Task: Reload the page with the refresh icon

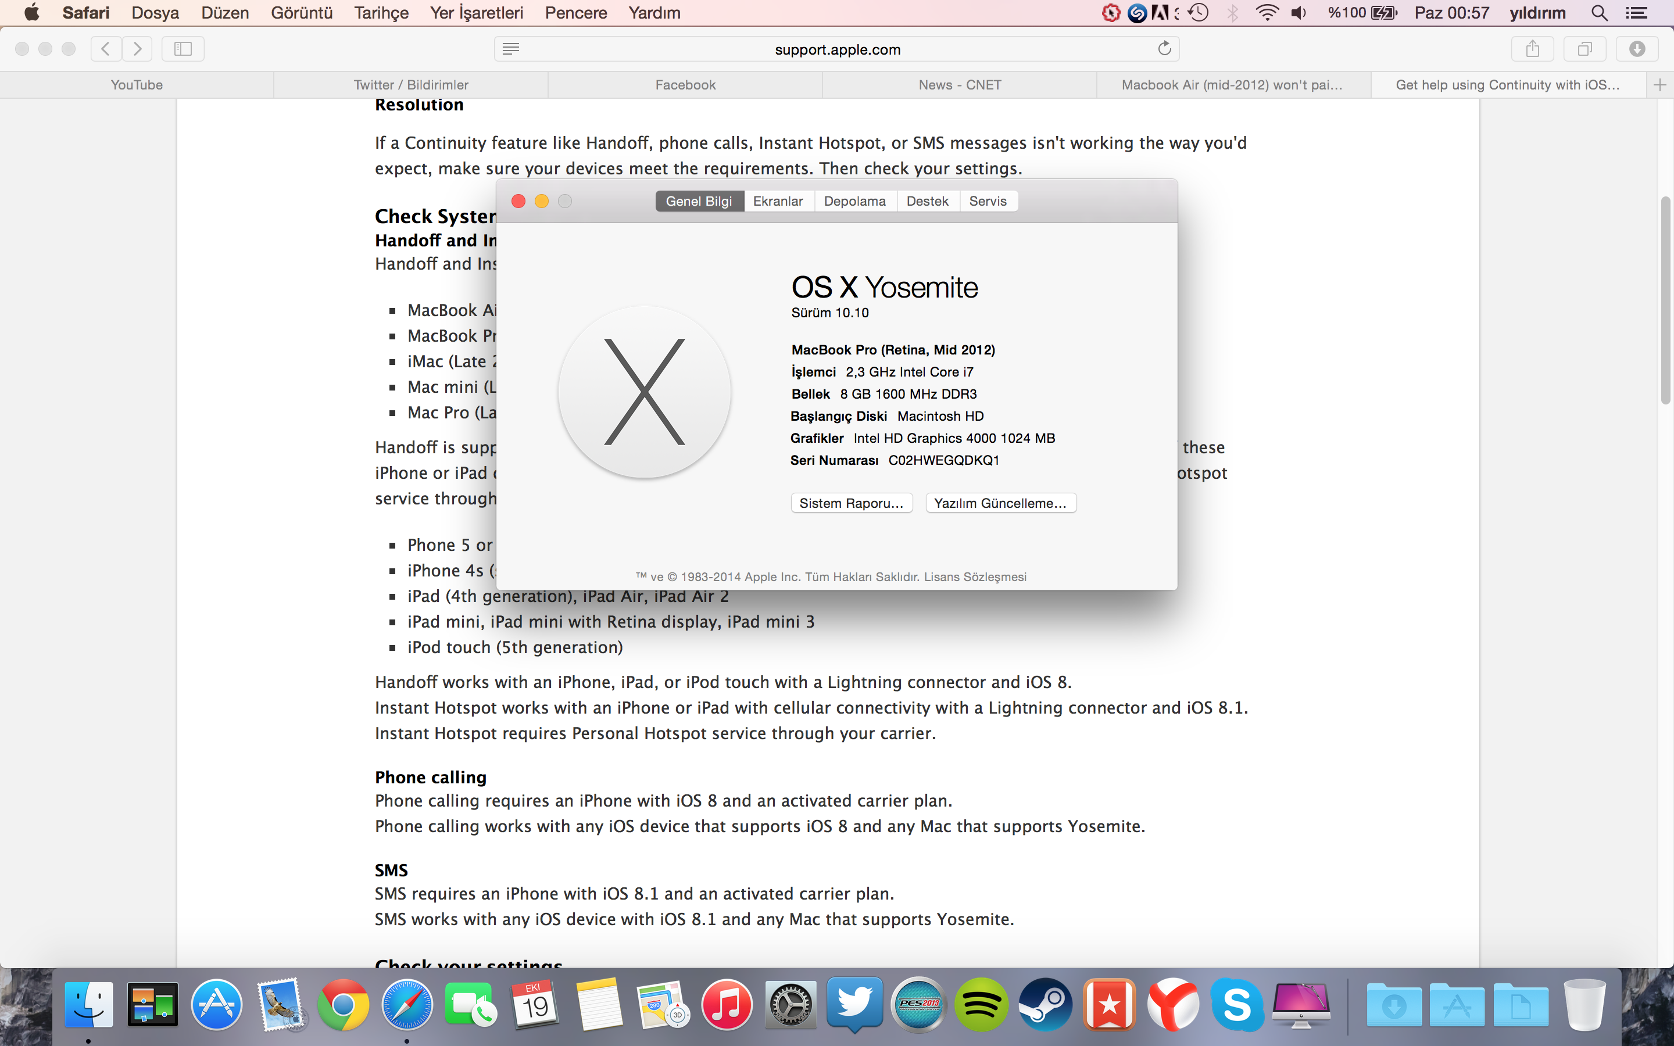Action: [1164, 48]
